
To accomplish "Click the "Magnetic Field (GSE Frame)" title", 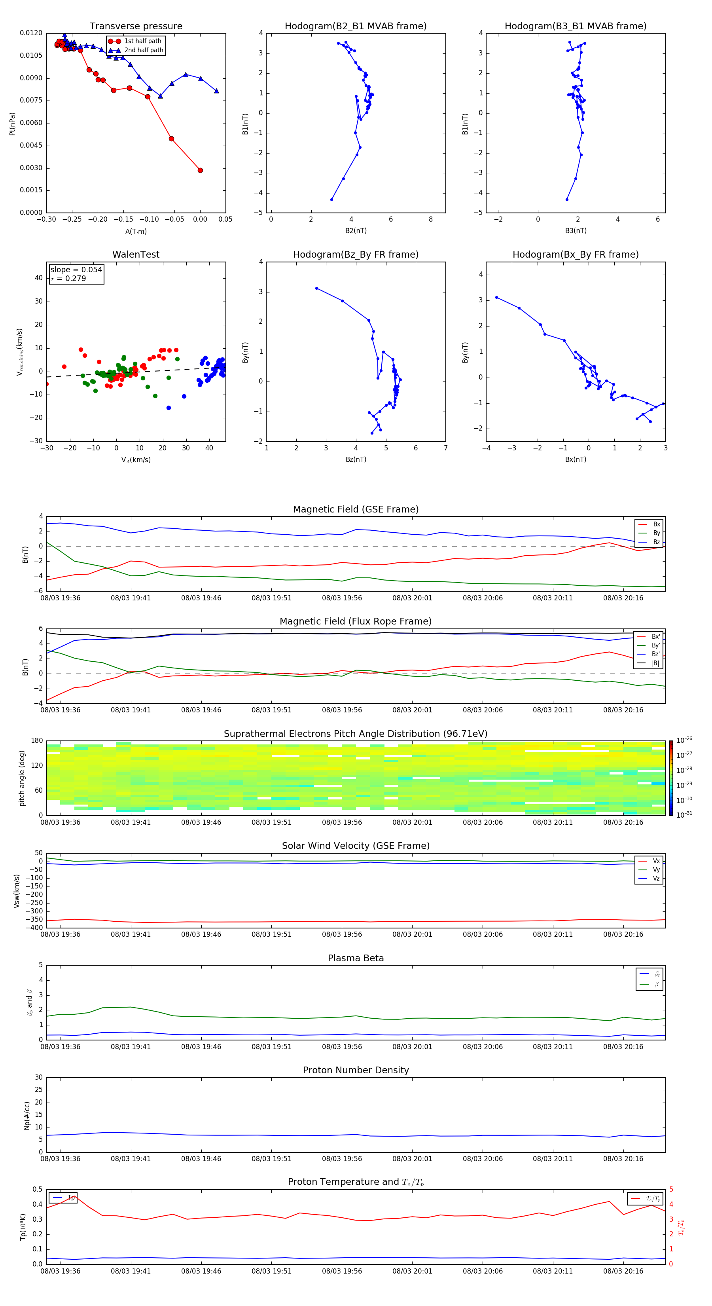I will (x=356, y=509).
